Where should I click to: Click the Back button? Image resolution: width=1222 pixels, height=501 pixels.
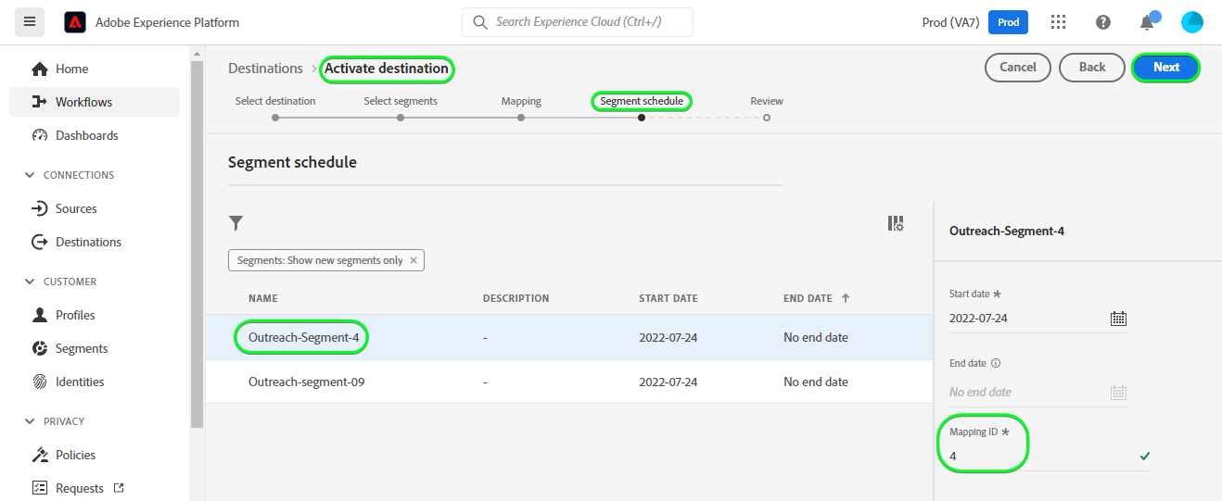point(1092,67)
